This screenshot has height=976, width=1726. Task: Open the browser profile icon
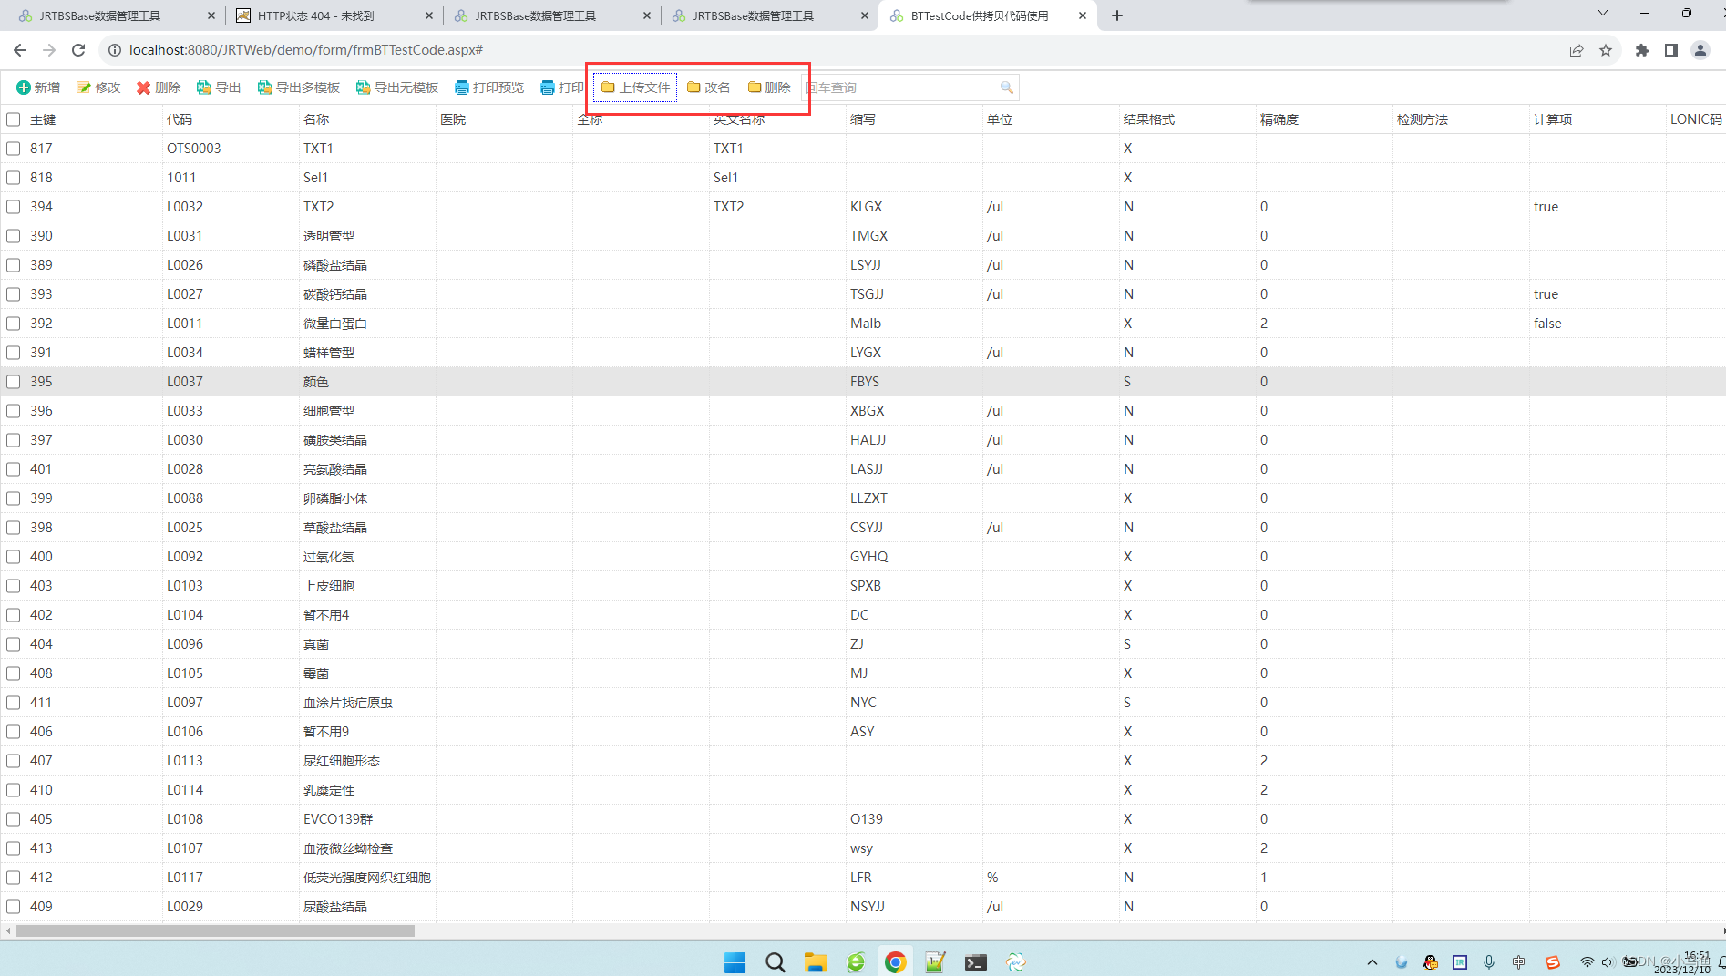[1700, 50]
